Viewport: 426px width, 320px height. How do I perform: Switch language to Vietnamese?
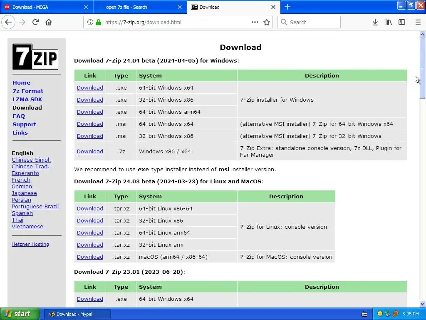27,227
